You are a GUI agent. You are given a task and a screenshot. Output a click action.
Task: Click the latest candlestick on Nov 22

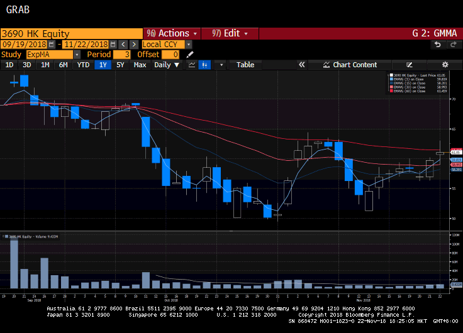(440, 153)
